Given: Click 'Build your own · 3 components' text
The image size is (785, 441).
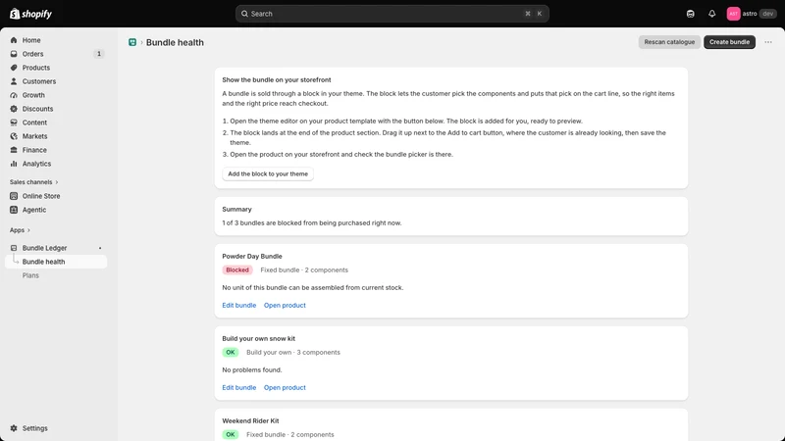Looking at the screenshot, I should coord(292,353).
